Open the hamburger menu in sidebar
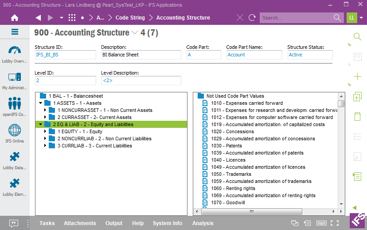367x230 pixels. [x=15, y=32]
